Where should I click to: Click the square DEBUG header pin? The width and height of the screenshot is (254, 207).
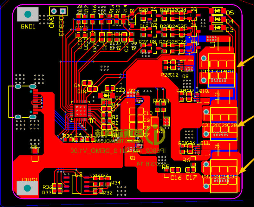[63, 11]
